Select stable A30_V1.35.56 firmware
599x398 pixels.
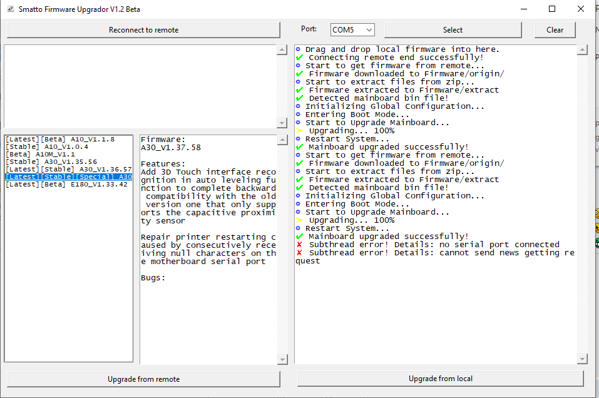(51, 161)
